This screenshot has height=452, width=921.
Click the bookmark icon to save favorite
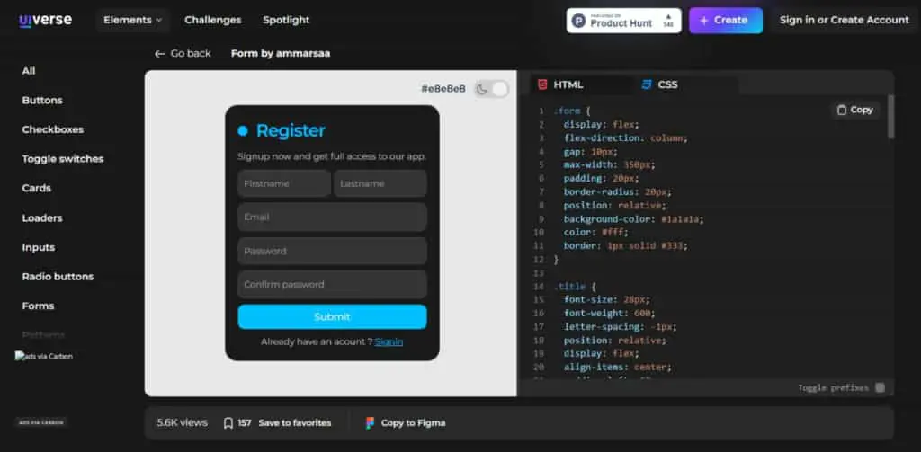pyautogui.click(x=228, y=422)
